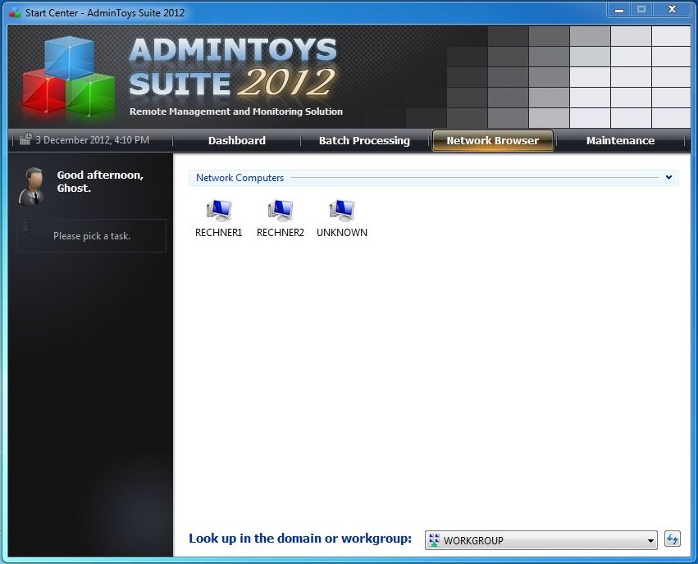Screen dimensions: 698x564
Task: Open the RECHNER1 computer icon
Action: (218, 211)
